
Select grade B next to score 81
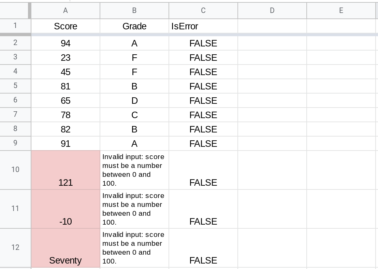tap(134, 86)
